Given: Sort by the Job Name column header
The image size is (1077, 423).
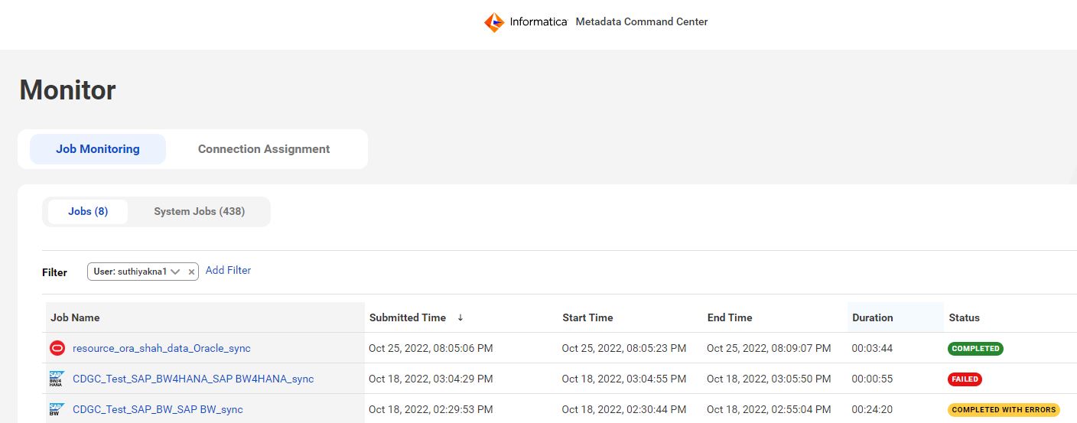Looking at the screenshot, I should pyautogui.click(x=75, y=317).
